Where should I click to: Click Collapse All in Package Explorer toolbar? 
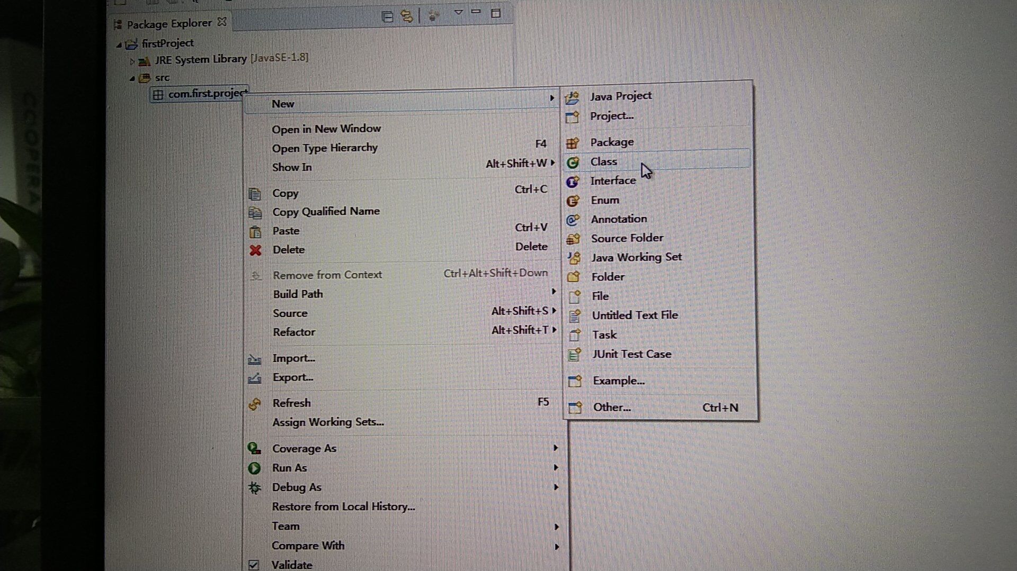tap(387, 16)
